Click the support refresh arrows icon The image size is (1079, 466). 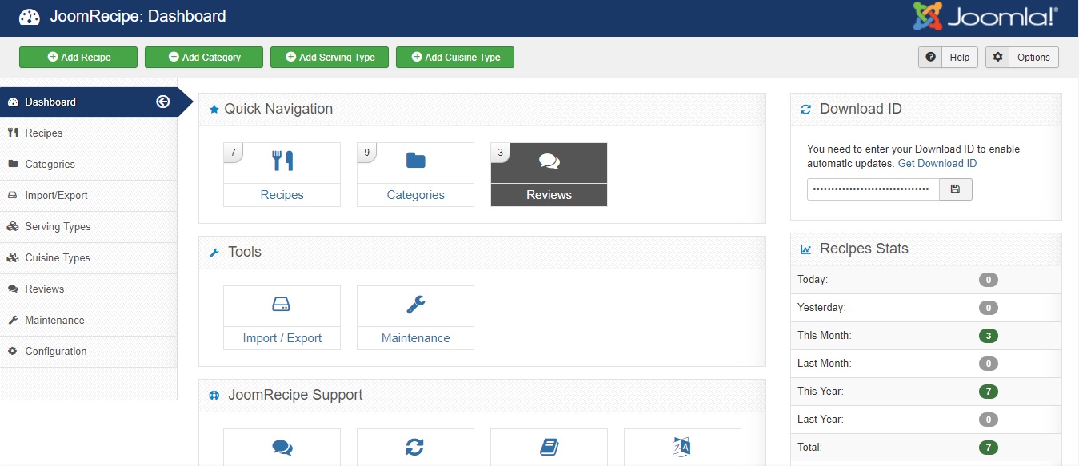pyautogui.click(x=414, y=447)
